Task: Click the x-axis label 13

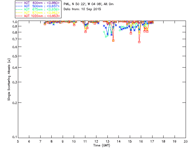Action: click(x=107, y=141)
